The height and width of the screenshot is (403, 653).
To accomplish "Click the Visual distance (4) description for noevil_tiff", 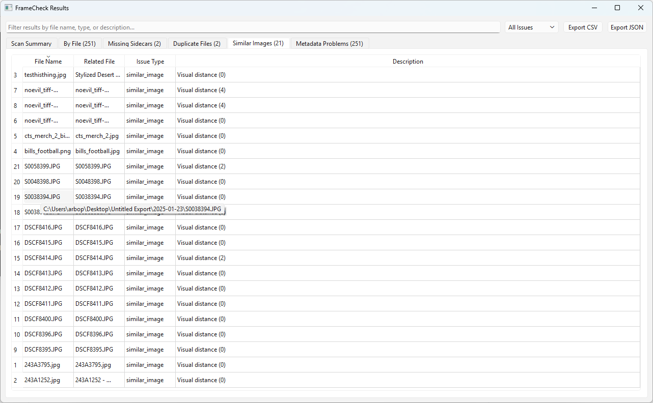I will pos(201,90).
